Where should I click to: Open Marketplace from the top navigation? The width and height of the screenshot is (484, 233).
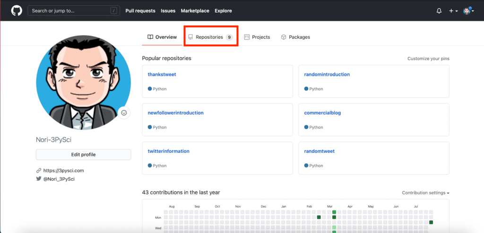point(195,11)
